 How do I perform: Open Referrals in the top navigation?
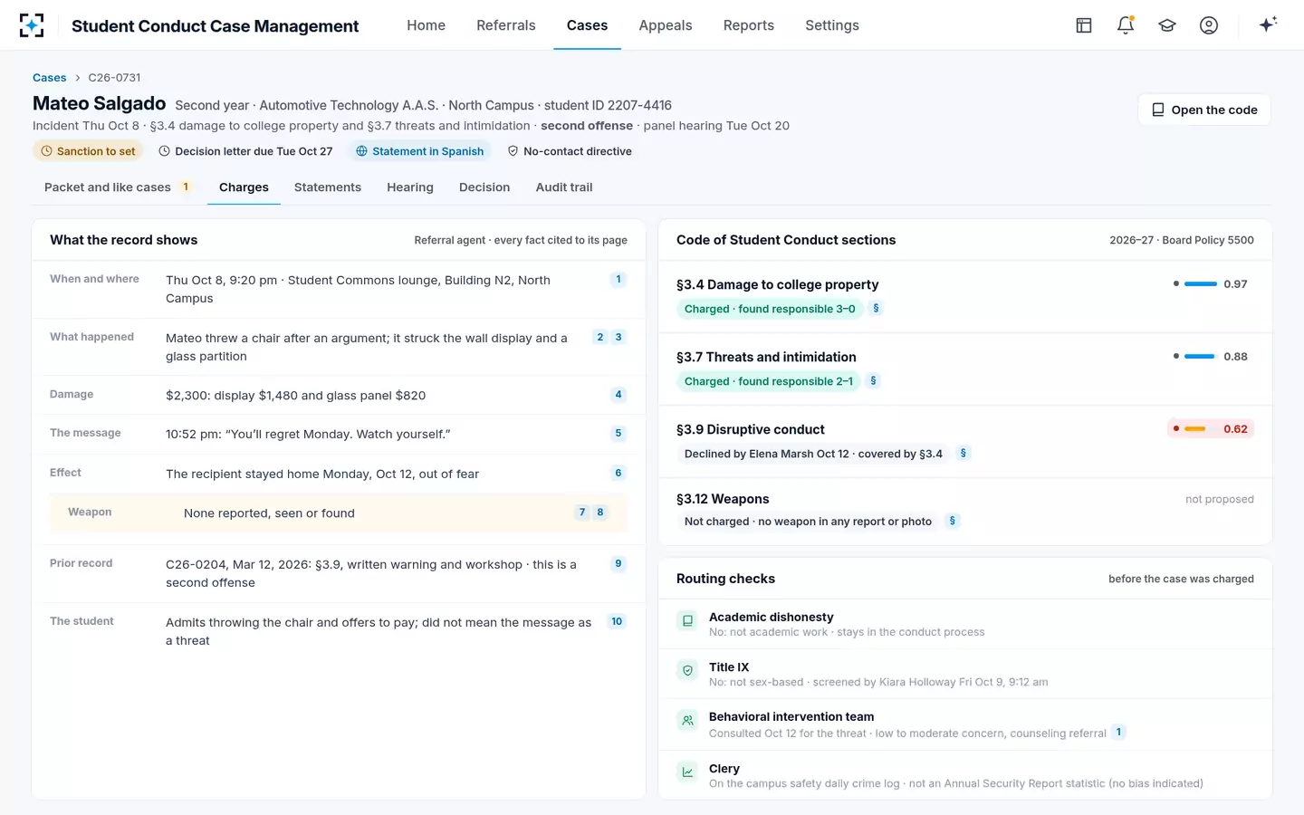click(506, 25)
